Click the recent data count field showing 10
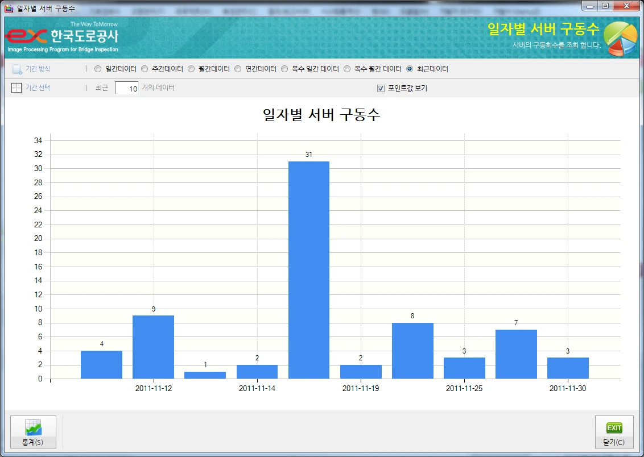 (x=126, y=88)
